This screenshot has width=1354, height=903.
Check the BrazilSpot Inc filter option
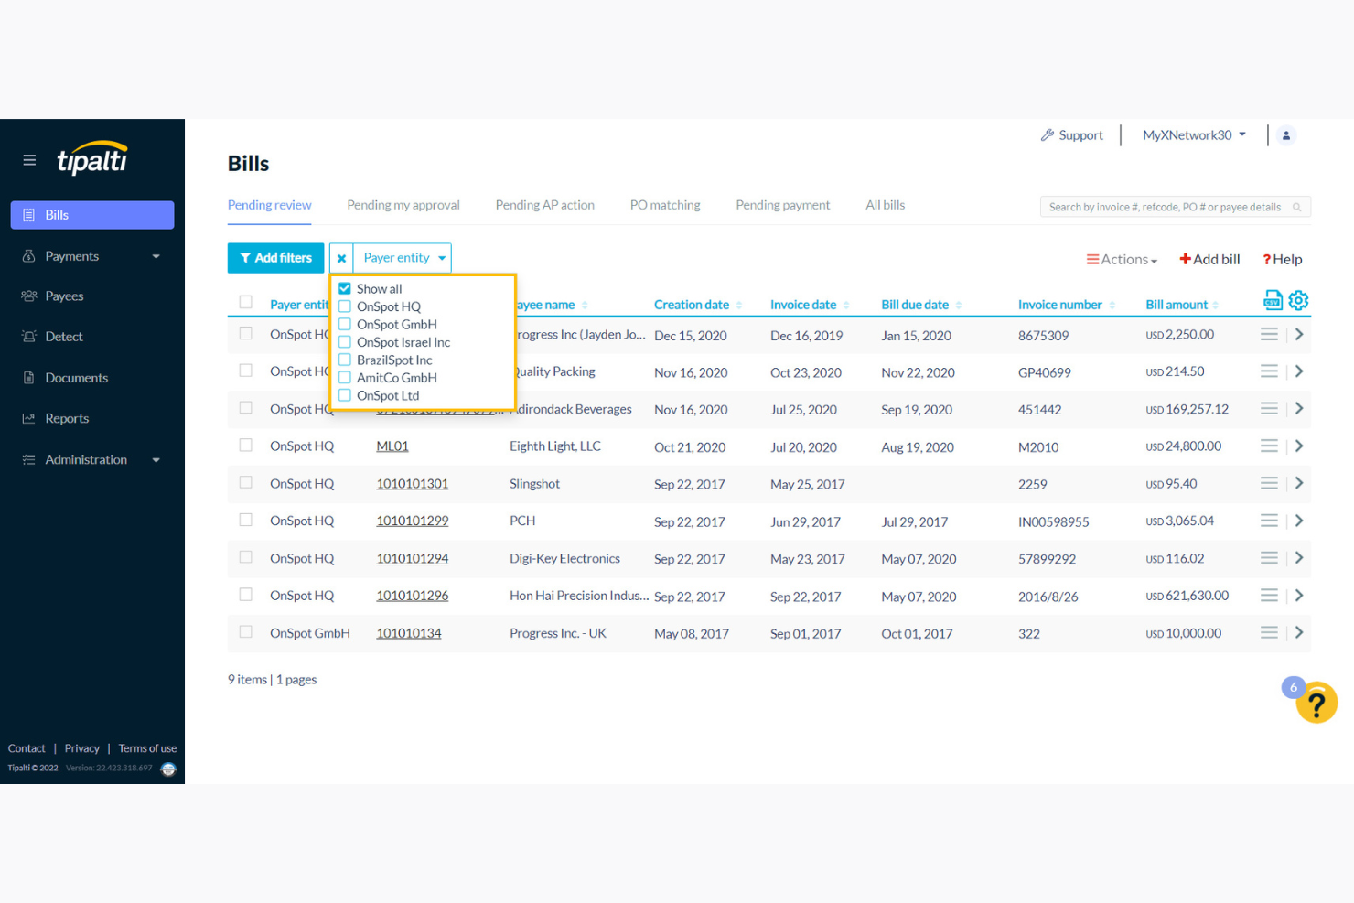345,360
